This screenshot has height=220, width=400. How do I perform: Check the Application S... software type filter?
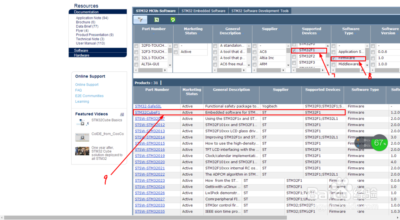(334, 52)
